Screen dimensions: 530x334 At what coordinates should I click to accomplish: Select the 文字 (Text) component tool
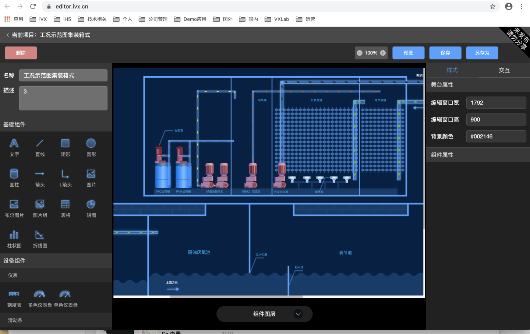pyautogui.click(x=14, y=147)
